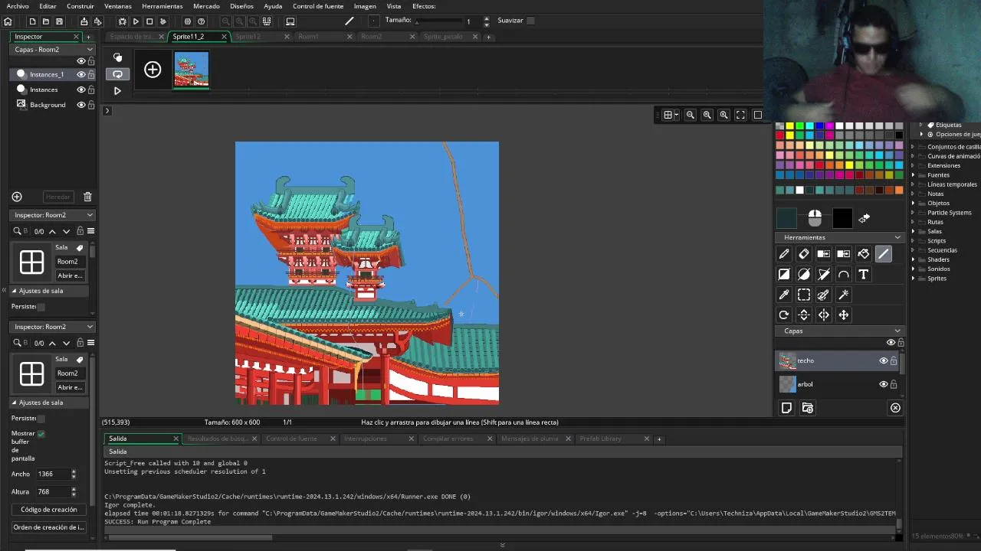
Task: Open the Imagen menu
Action: (x=365, y=6)
